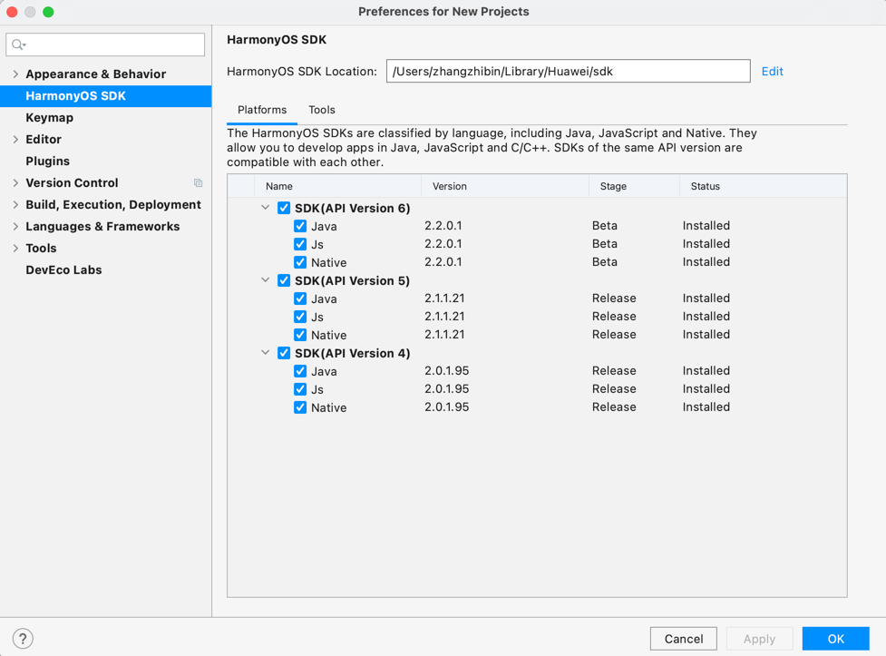Uncheck the Js checkbox under SDK API Version 5
Screen dimensions: 886x656
(x=300, y=317)
